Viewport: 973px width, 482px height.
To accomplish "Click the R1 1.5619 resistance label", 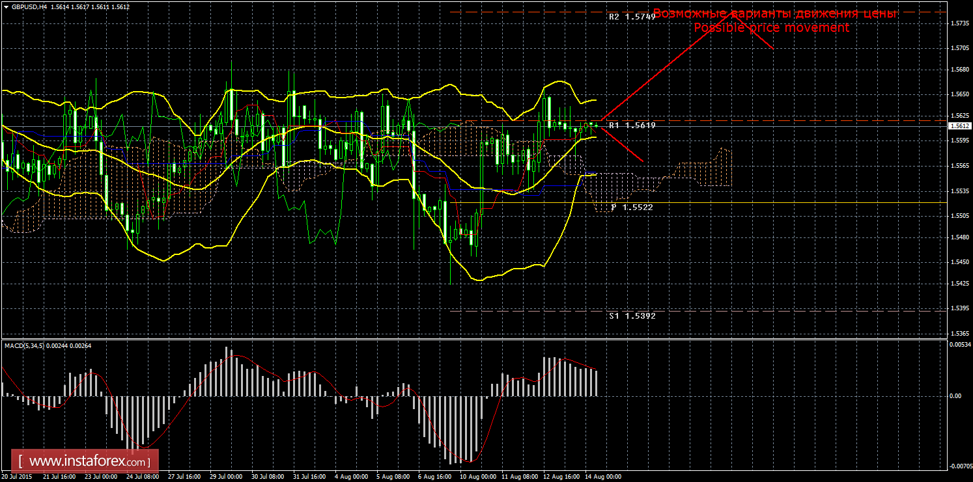I will click(632, 125).
